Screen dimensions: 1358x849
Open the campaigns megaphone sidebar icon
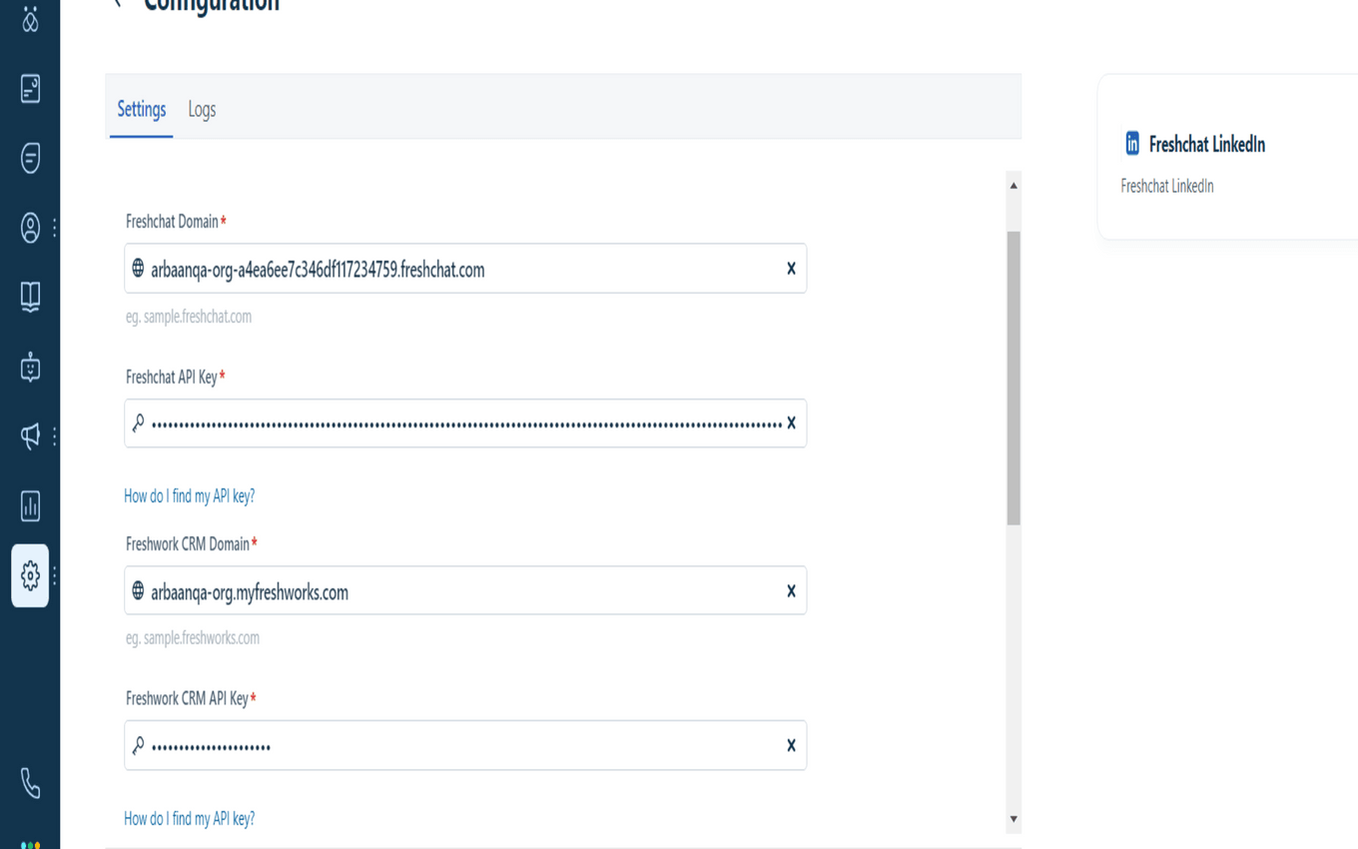(30, 435)
